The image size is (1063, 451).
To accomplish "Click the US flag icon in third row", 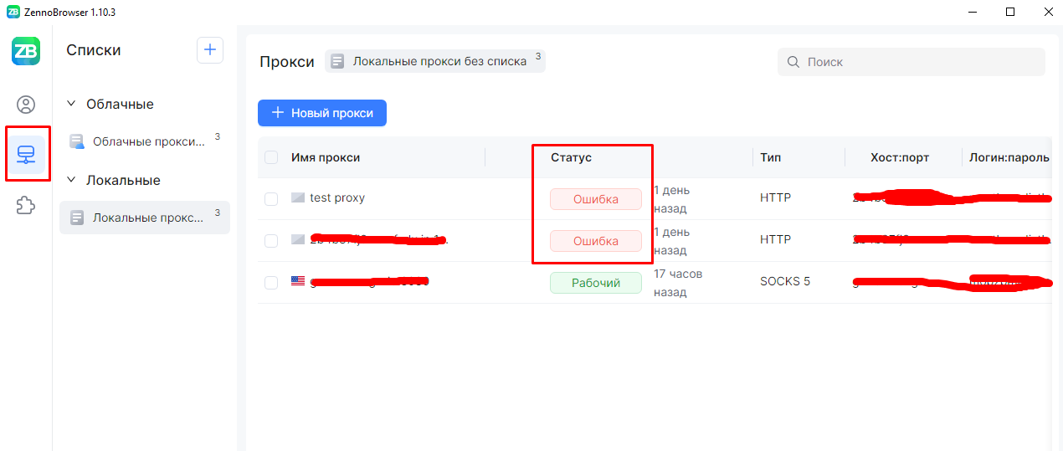I will pos(298,281).
